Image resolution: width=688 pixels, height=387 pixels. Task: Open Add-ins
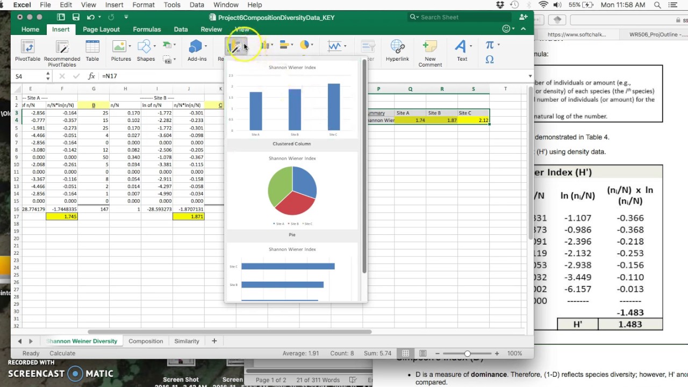(x=197, y=52)
